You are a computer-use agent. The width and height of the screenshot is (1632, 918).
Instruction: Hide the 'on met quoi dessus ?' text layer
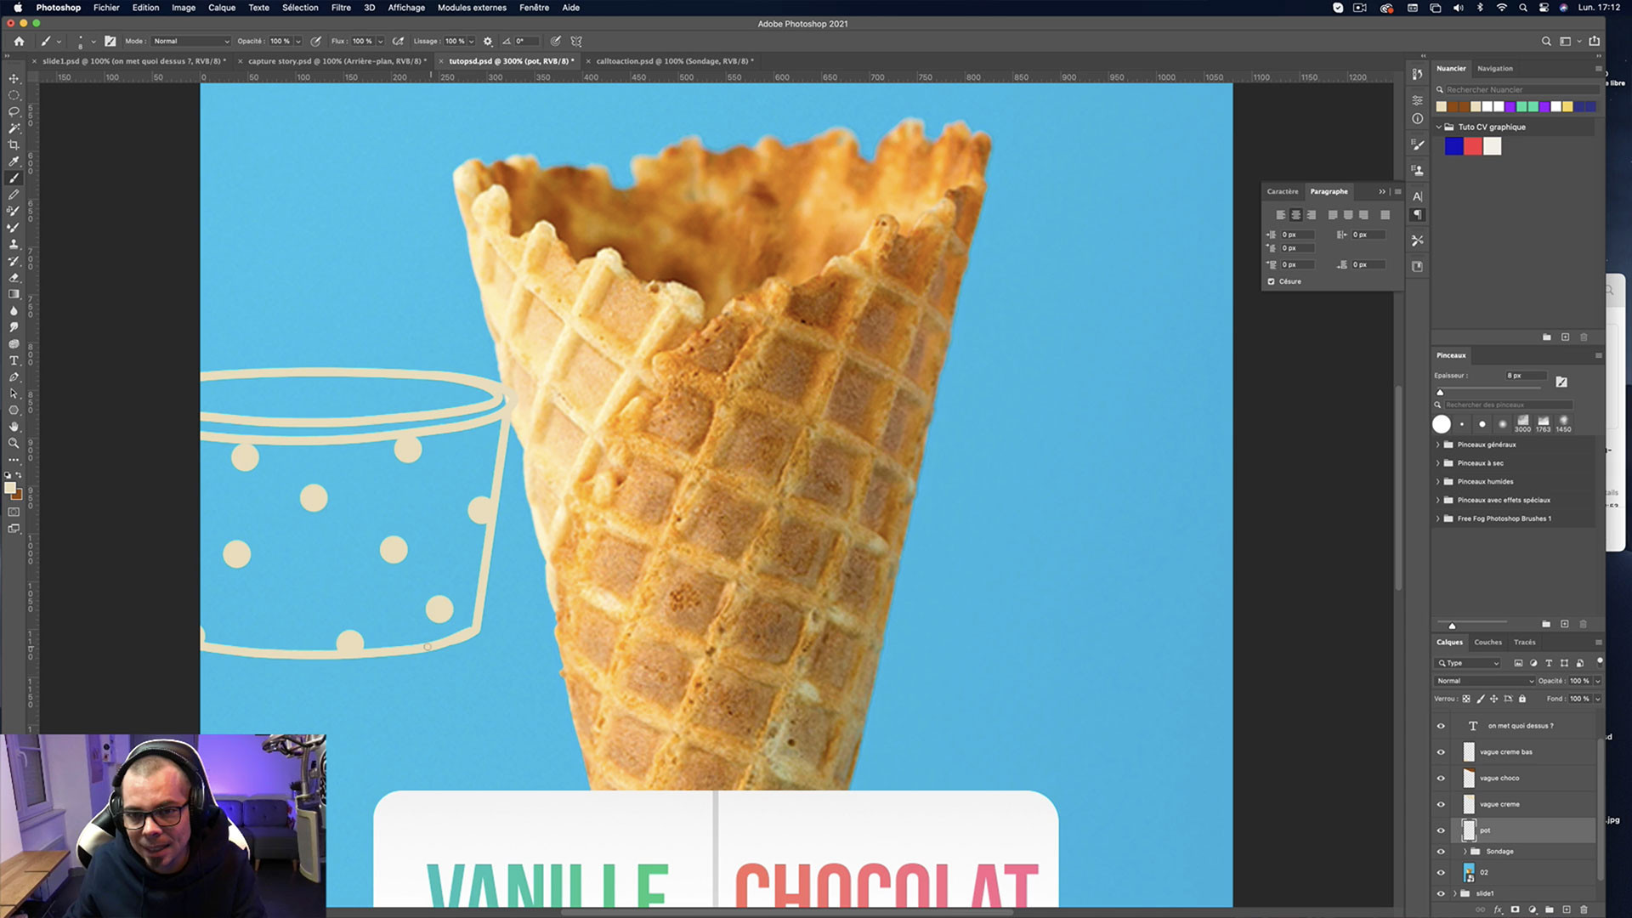pyautogui.click(x=1441, y=726)
